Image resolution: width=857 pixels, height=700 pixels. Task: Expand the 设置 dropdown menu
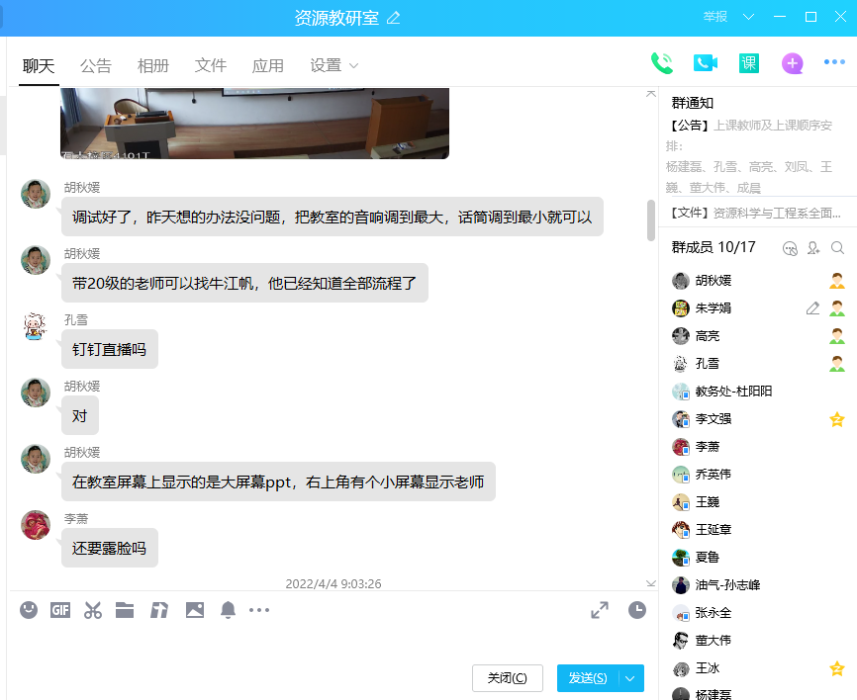tap(333, 66)
